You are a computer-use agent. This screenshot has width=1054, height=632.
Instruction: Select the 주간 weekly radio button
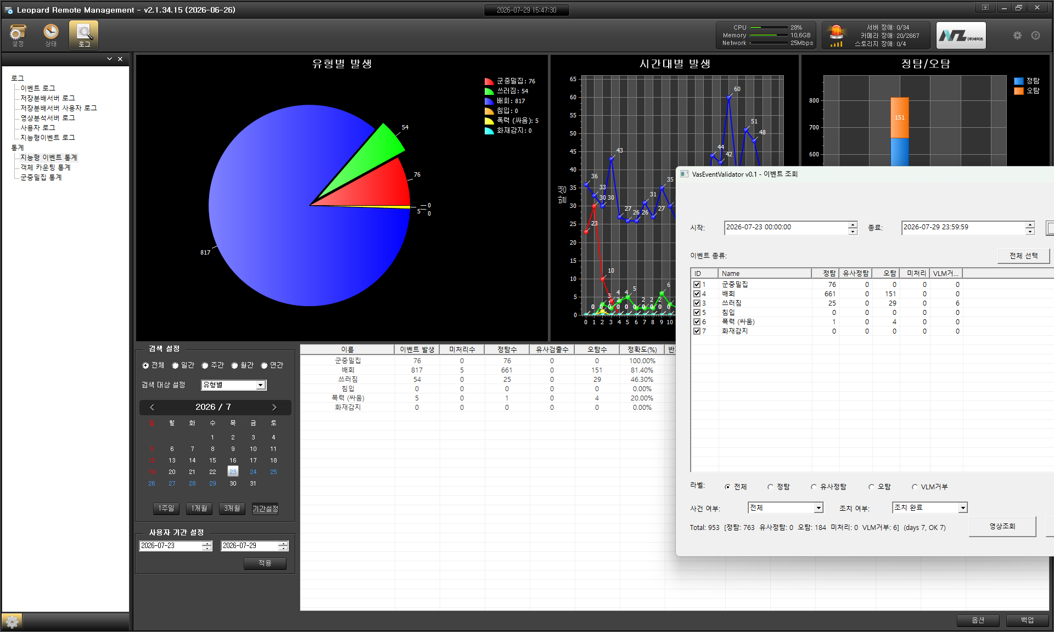pyautogui.click(x=205, y=365)
